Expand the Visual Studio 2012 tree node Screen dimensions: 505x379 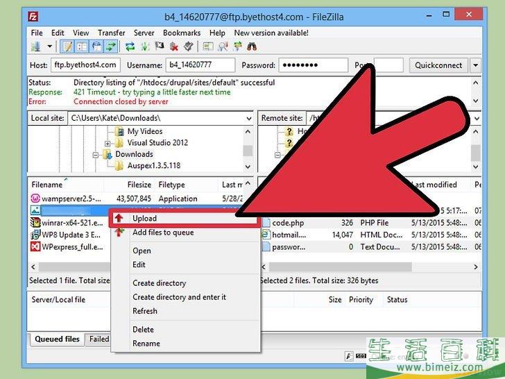point(108,143)
